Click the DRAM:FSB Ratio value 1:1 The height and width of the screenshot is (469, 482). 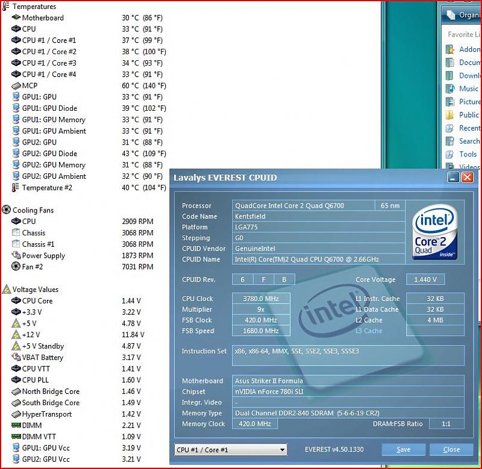tap(446, 424)
